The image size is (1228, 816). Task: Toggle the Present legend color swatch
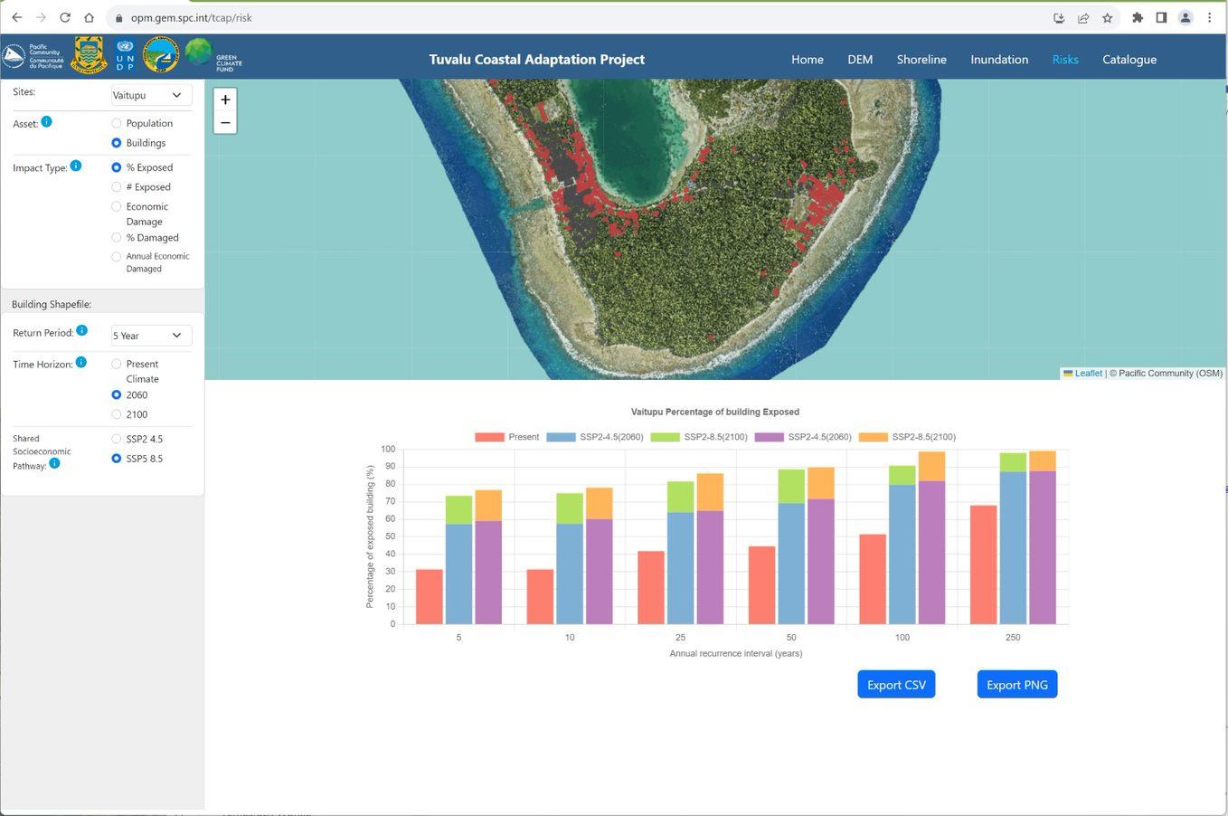[x=489, y=437]
